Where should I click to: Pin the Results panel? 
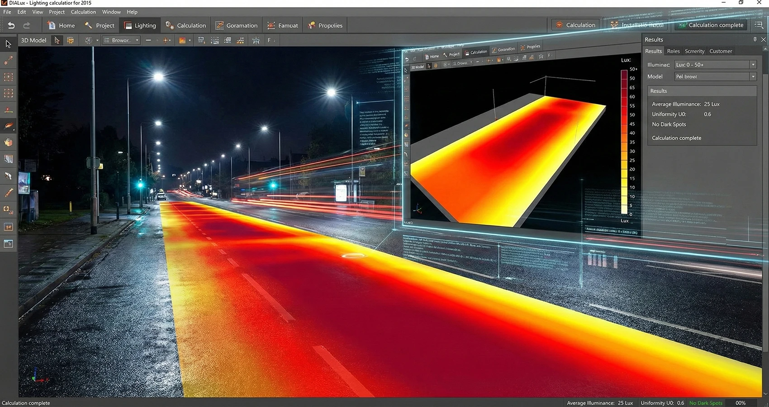coord(755,39)
